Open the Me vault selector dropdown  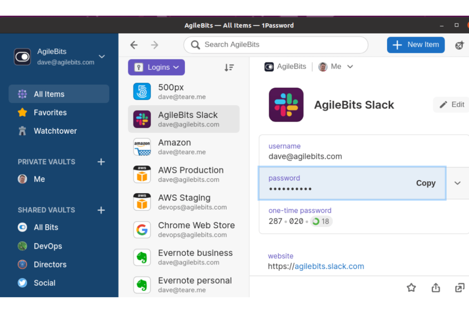point(336,67)
